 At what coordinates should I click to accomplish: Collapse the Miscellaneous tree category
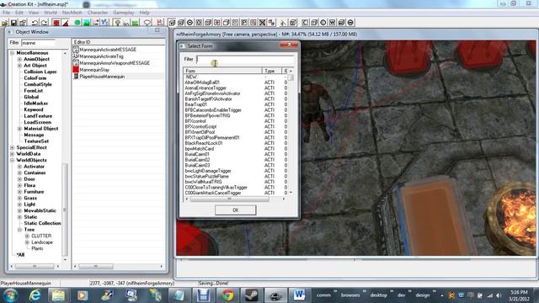(13, 53)
